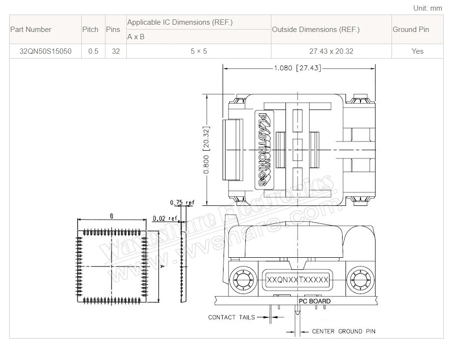Viewport: 451px width, 344px height.
Task: Select the '27.43 x 20.32' dimension cell
Action: point(331,51)
